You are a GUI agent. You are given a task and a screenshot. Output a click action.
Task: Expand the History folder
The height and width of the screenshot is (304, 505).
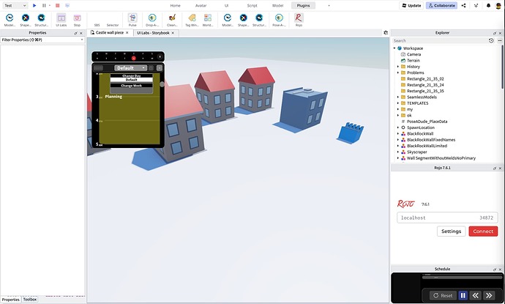click(398, 67)
